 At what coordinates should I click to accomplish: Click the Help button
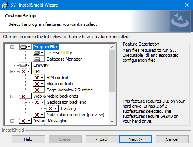coord(29,139)
